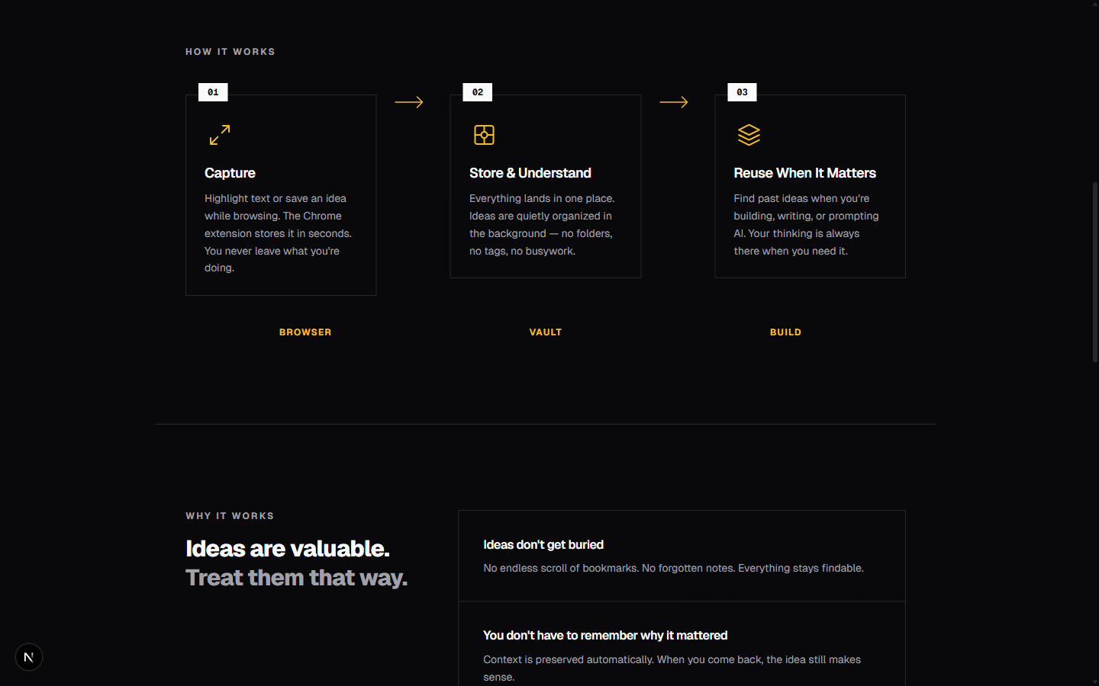Click the arrow between steps 02 and 03
The image size is (1099, 686).
(x=674, y=101)
